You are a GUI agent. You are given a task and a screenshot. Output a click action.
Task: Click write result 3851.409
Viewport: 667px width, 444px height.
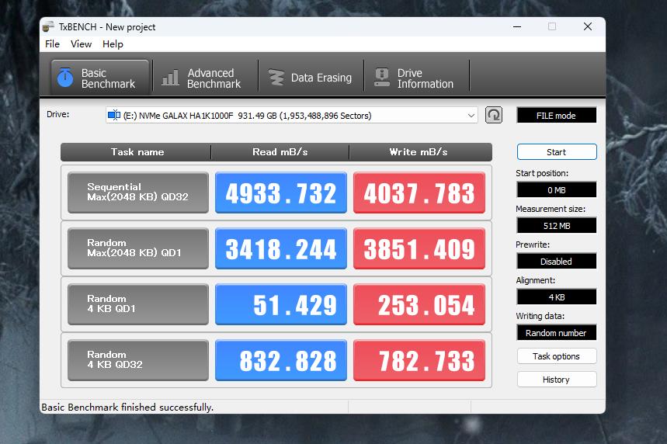coord(419,248)
